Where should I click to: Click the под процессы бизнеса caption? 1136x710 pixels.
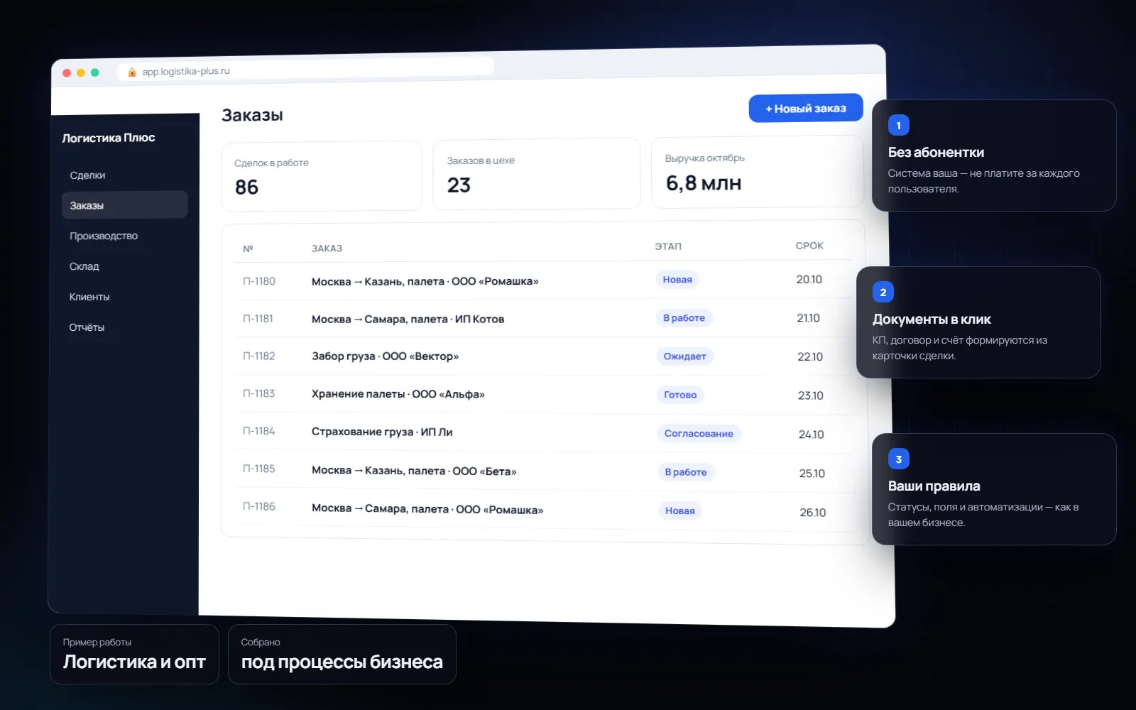pos(342,662)
